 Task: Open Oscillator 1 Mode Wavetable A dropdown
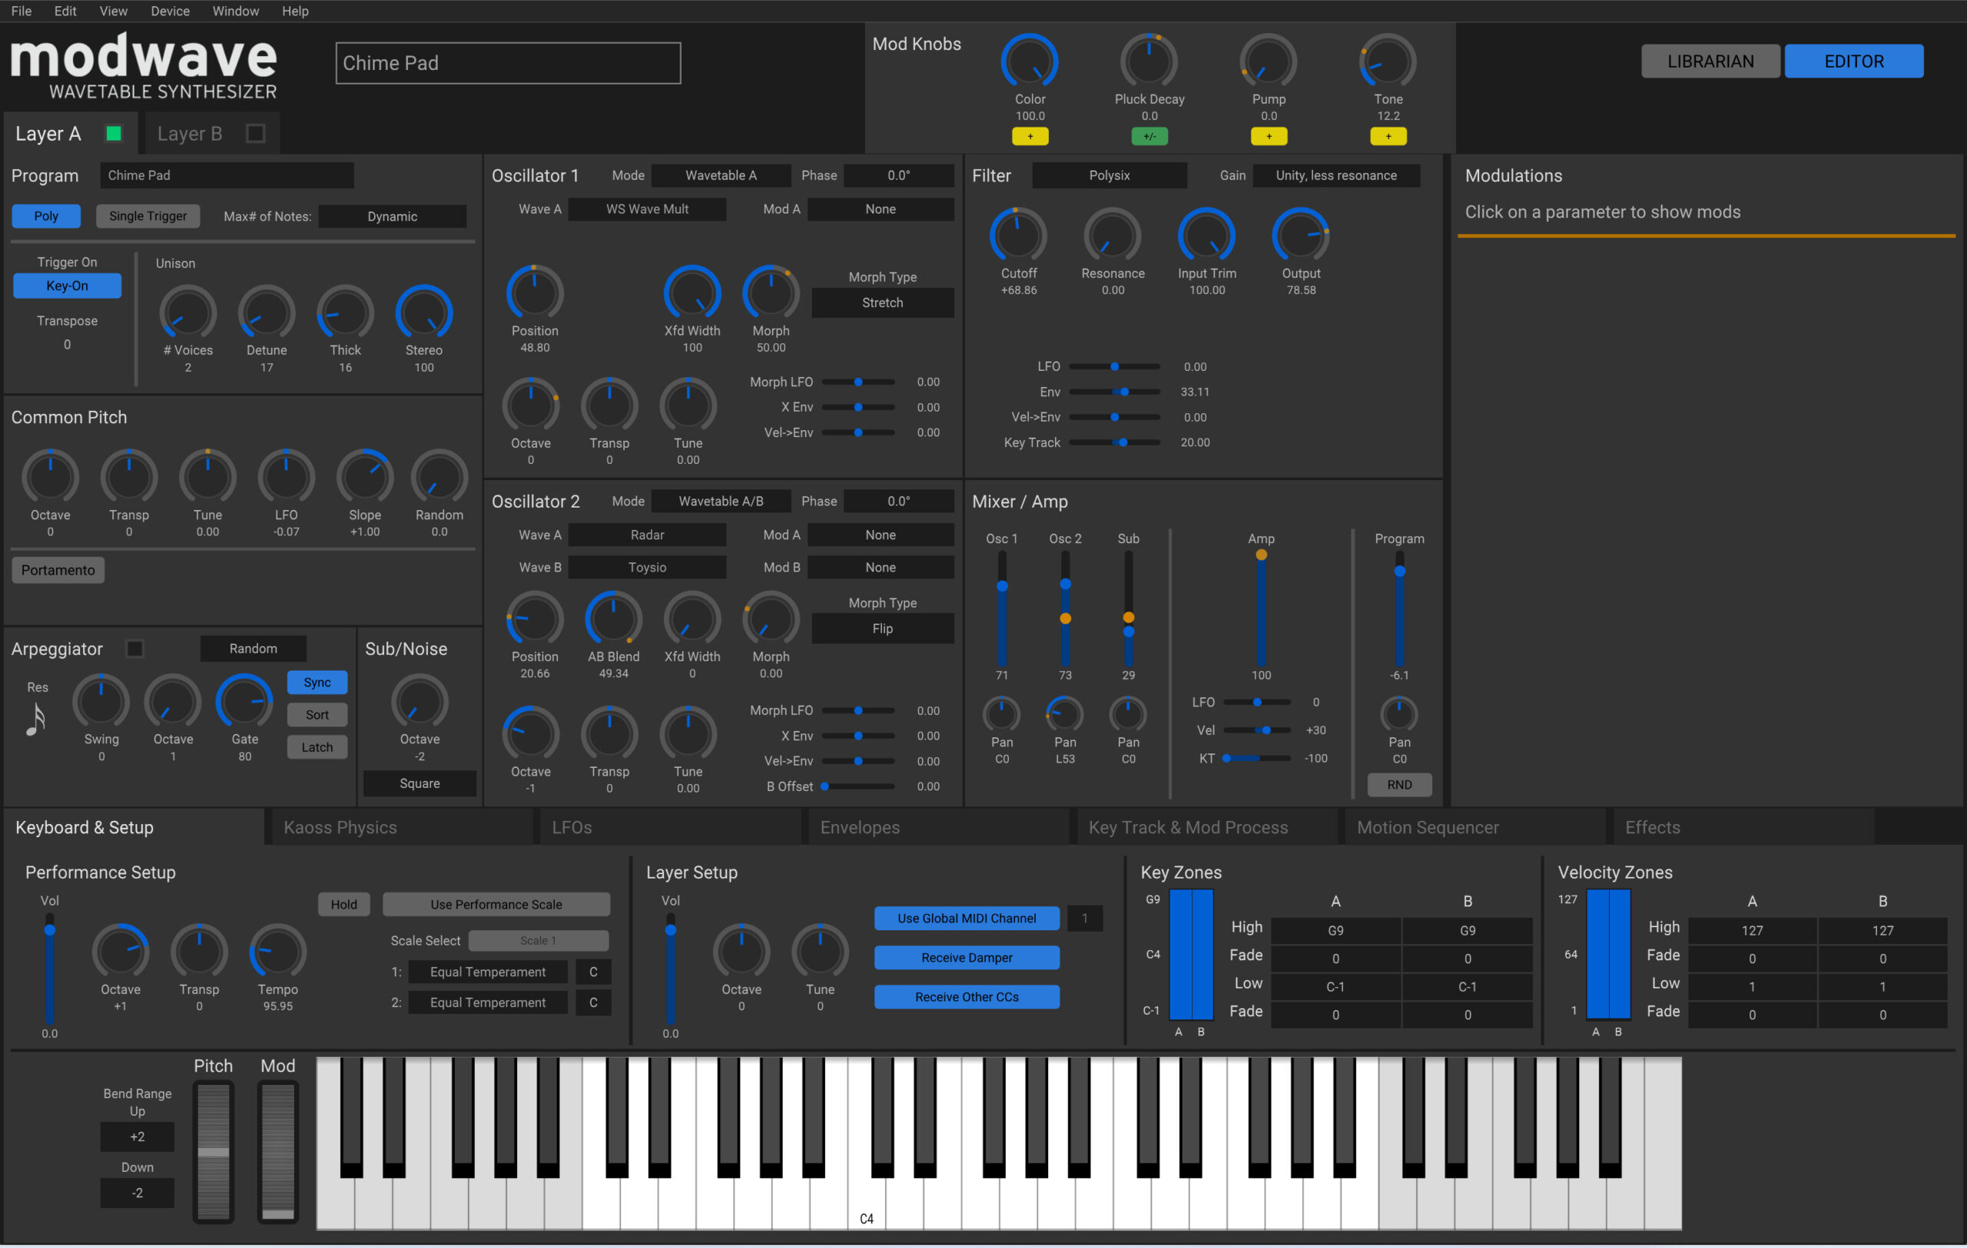click(721, 175)
